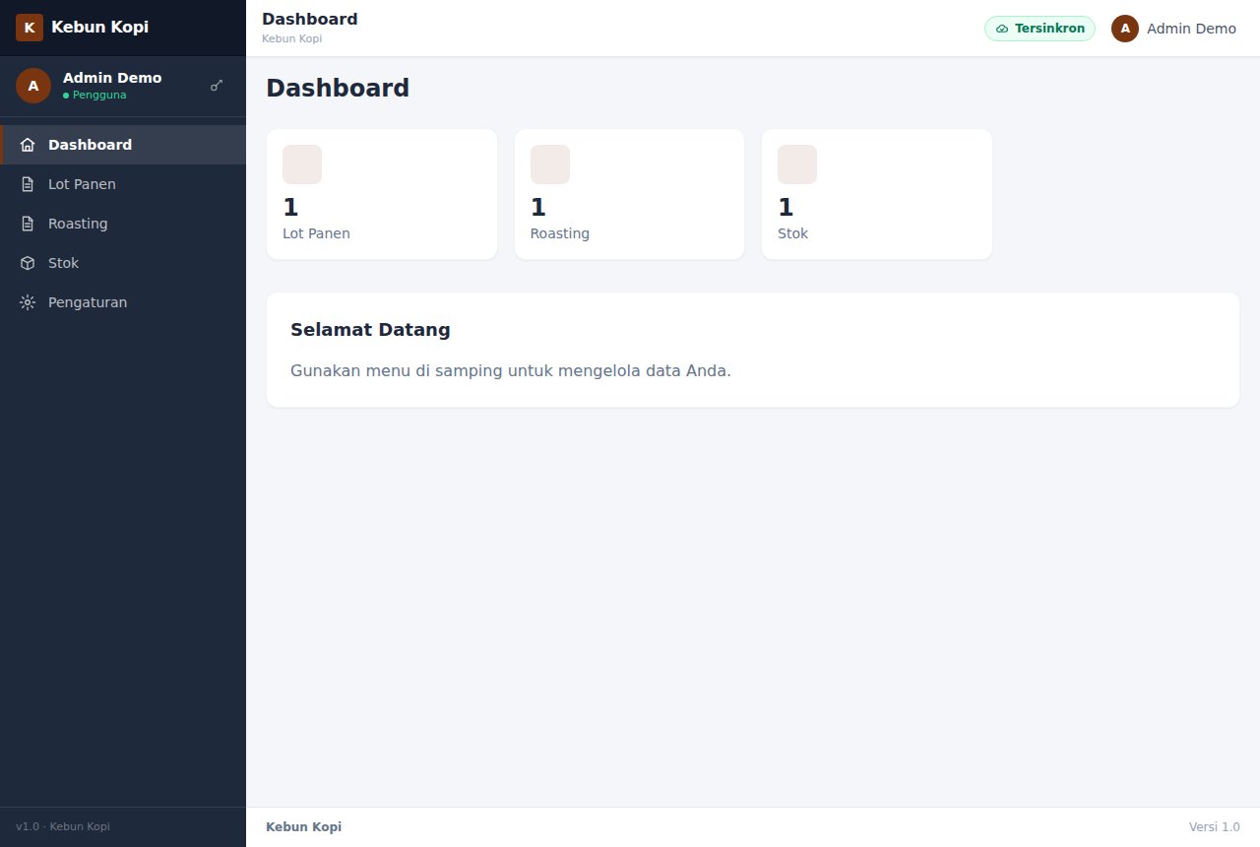Click the cloud icon in Tersinkron badge

[1002, 29]
